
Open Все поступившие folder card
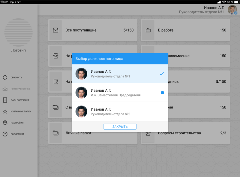tap(93, 30)
